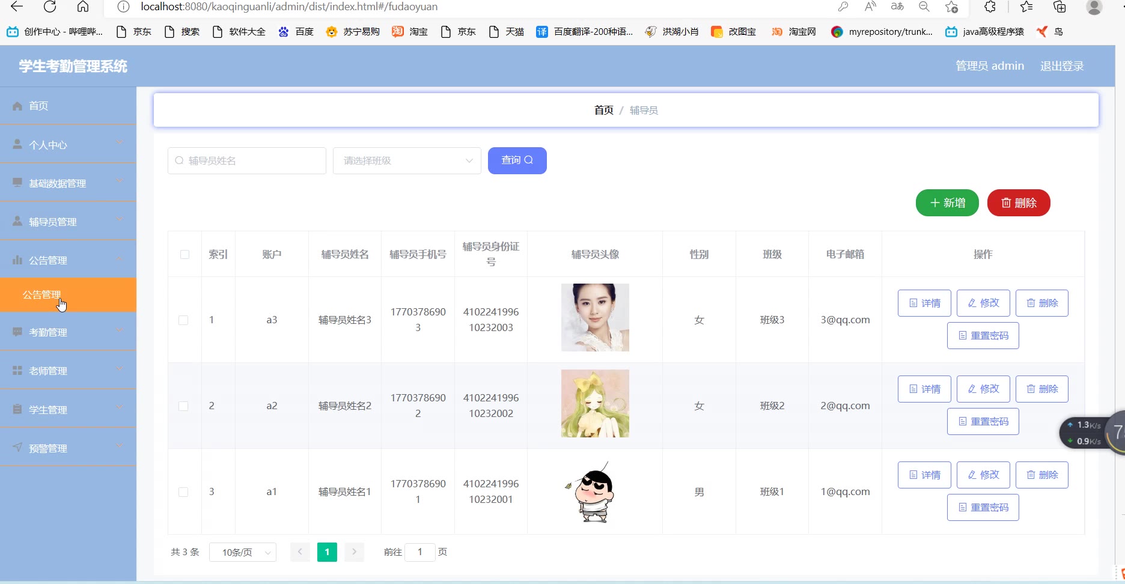This screenshot has height=584, width=1125.
Task: Click the person icon beside 个人中心
Action: point(17,145)
